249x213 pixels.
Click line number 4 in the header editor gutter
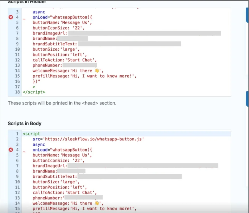pos(17,17)
